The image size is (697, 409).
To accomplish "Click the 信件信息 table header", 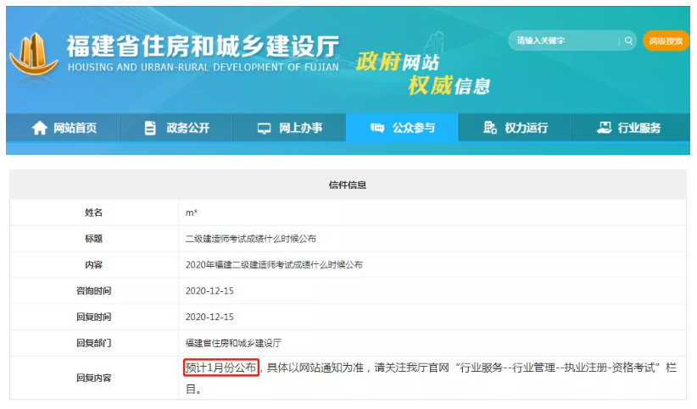I will [x=348, y=185].
